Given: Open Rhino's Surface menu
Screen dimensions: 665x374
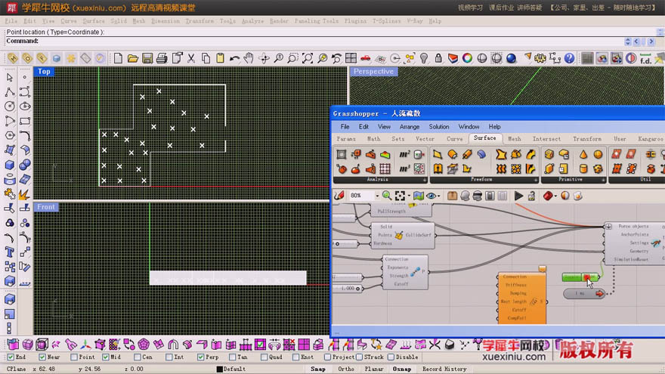Looking at the screenshot, I should pos(93,21).
